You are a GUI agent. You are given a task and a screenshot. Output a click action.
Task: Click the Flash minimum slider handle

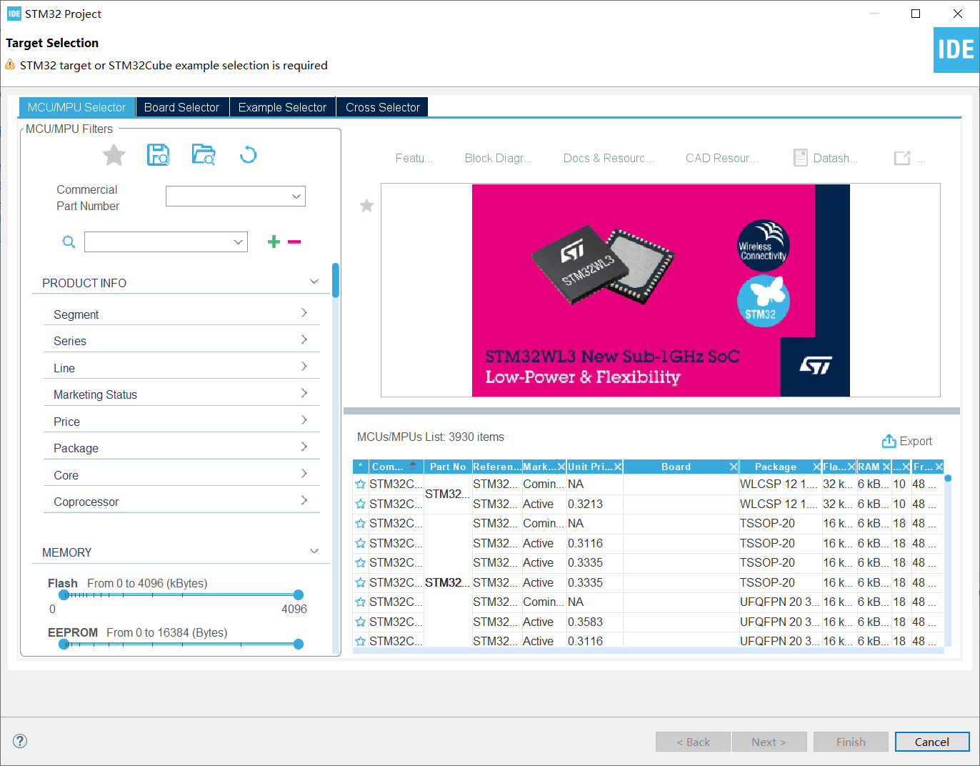coord(64,595)
